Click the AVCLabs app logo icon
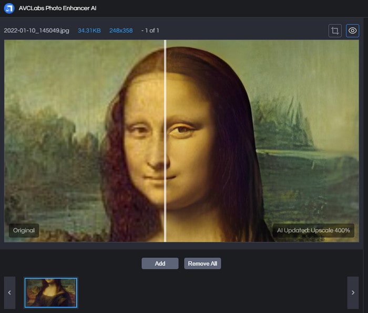The width and height of the screenshot is (368, 313). point(9,8)
